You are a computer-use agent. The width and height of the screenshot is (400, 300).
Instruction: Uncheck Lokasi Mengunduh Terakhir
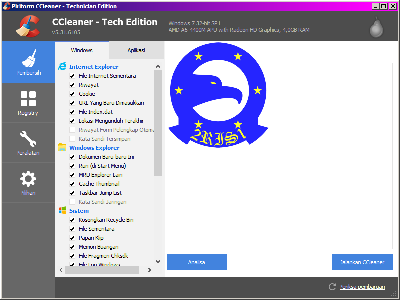coord(72,121)
